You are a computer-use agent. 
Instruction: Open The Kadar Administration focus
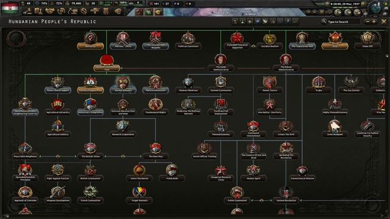point(221,63)
